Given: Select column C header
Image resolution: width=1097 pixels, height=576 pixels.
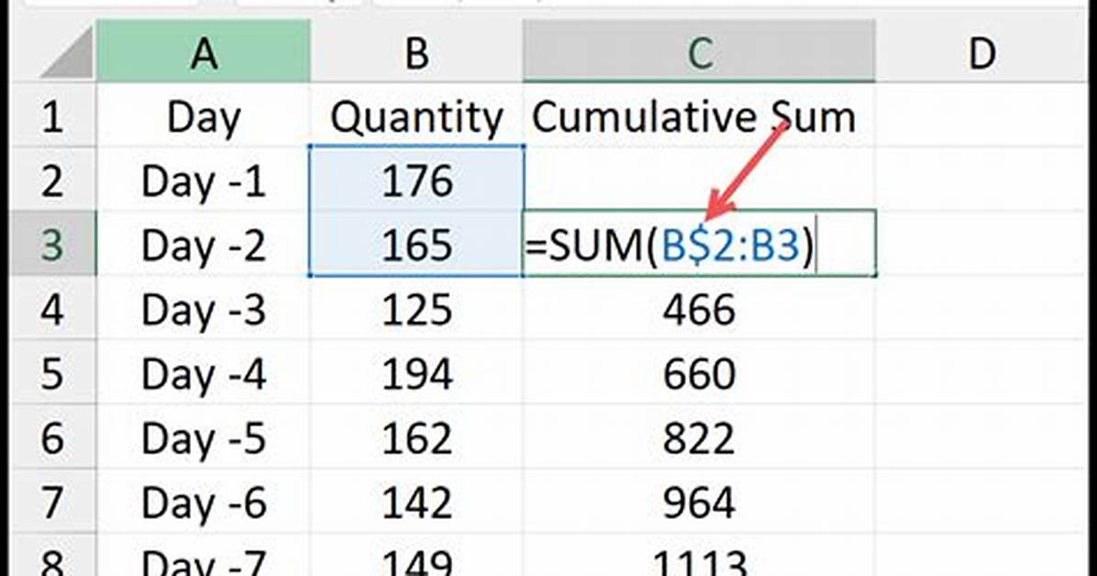Looking at the screenshot, I should (x=699, y=51).
